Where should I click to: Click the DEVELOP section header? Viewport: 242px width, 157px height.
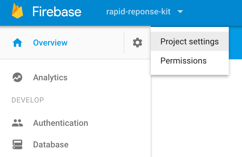28,100
